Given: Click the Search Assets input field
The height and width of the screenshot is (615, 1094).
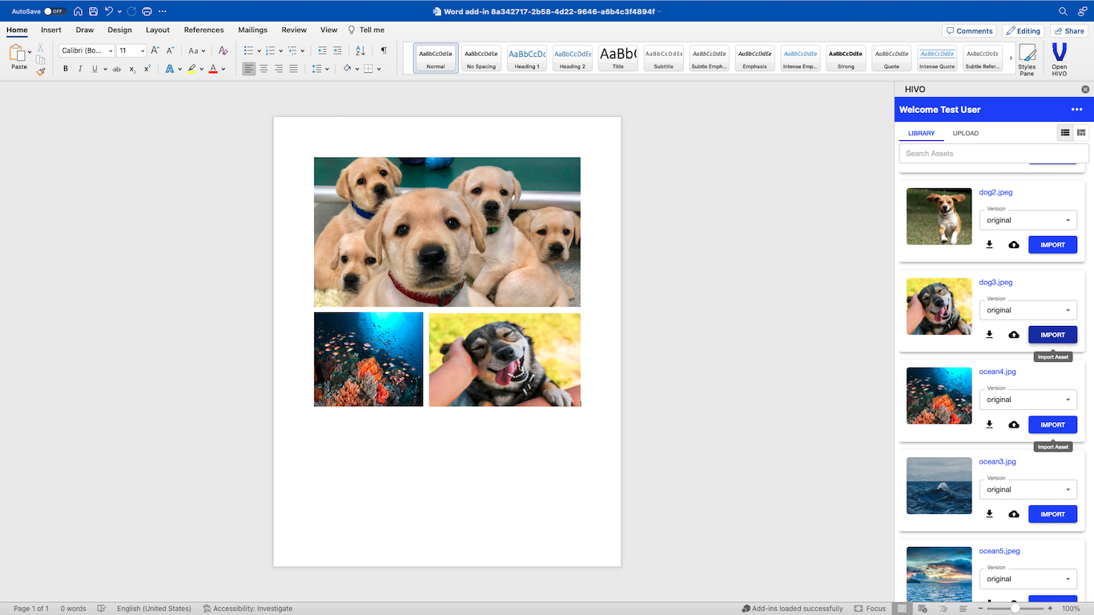Looking at the screenshot, I should coord(993,153).
